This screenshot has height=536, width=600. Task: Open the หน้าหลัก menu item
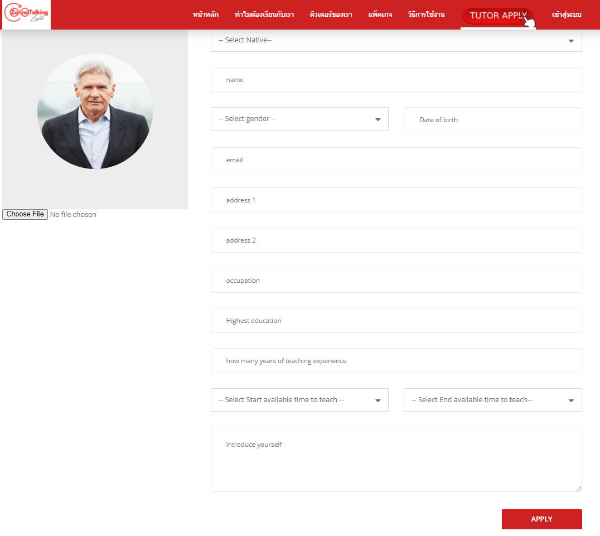tap(206, 15)
